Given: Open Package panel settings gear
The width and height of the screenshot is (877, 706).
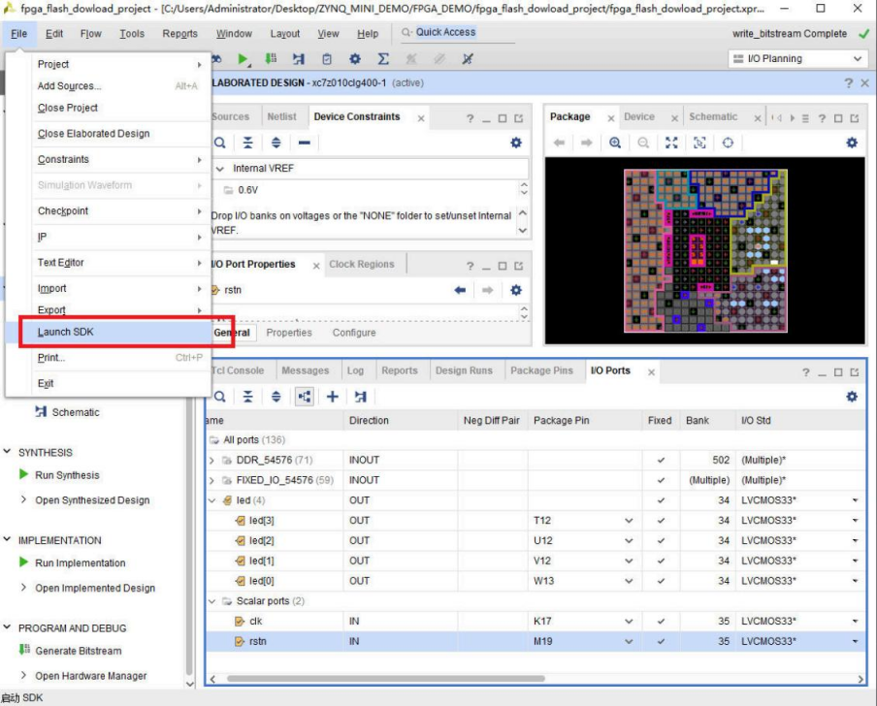Looking at the screenshot, I should tap(852, 143).
